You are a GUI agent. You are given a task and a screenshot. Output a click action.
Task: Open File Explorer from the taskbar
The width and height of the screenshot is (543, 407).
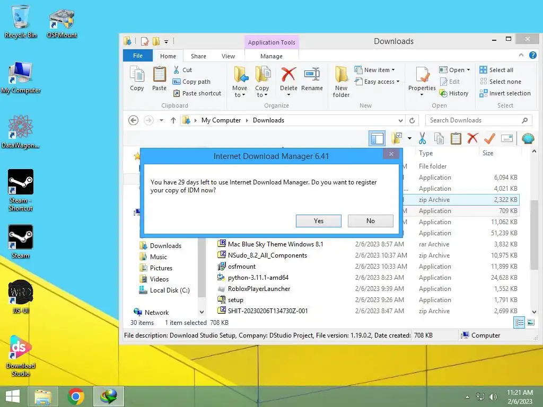tap(42, 396)
